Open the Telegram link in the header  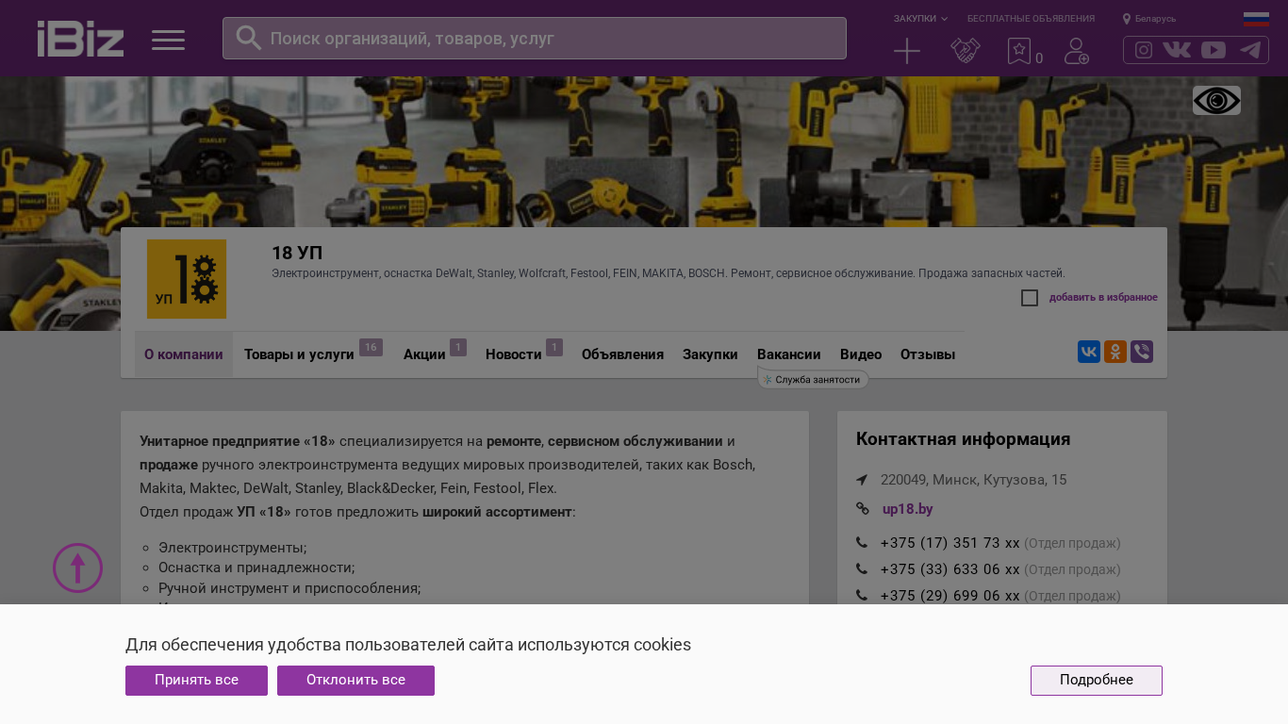tap(1250, 50)
